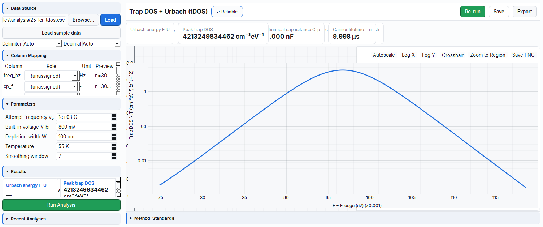The height and width of the screenshot is (227, 543).
Task: Click the Peak trap DOS summary card
Action: coord(223,33)
